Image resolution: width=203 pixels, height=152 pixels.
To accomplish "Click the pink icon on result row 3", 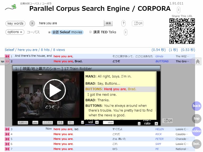I will click(7, 129).
